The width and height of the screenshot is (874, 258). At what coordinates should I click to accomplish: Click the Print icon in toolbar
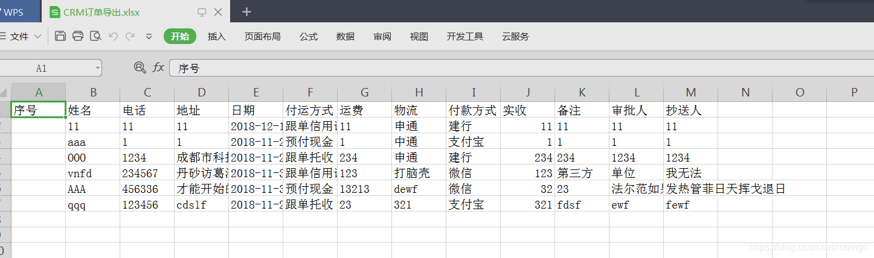coord(77,36)
